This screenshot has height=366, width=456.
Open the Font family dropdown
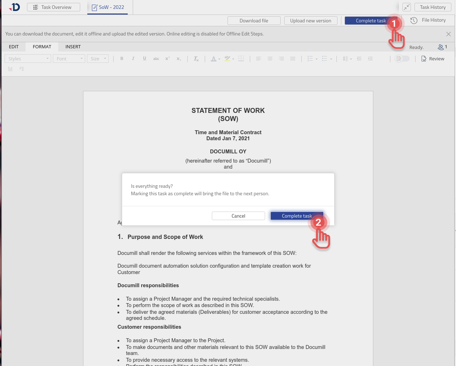(69, 58)
